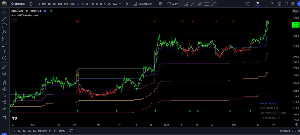This screenshot has height=135, width=300.
Task: Select the ruler measure tool
Action: coord(4,67)
